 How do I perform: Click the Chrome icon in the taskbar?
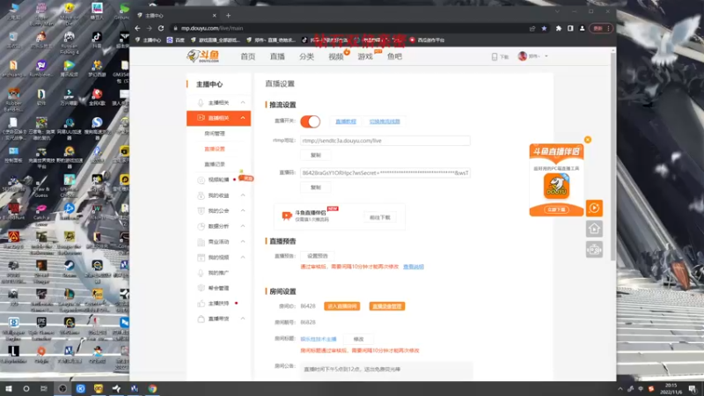click(152, 389)
